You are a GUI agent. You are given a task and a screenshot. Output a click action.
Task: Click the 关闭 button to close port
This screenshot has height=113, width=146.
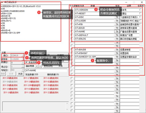[x=20, y=74]
